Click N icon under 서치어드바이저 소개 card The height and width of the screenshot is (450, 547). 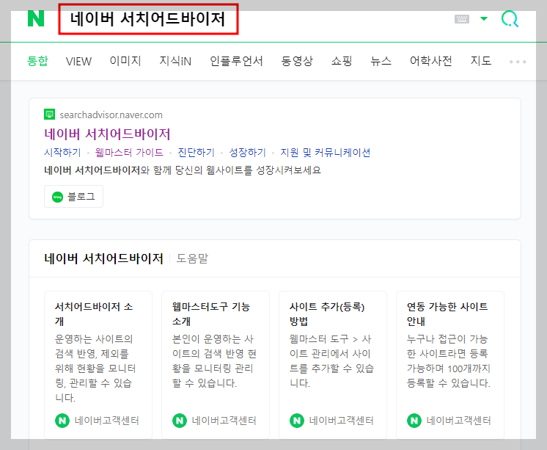tap(62, 421)
